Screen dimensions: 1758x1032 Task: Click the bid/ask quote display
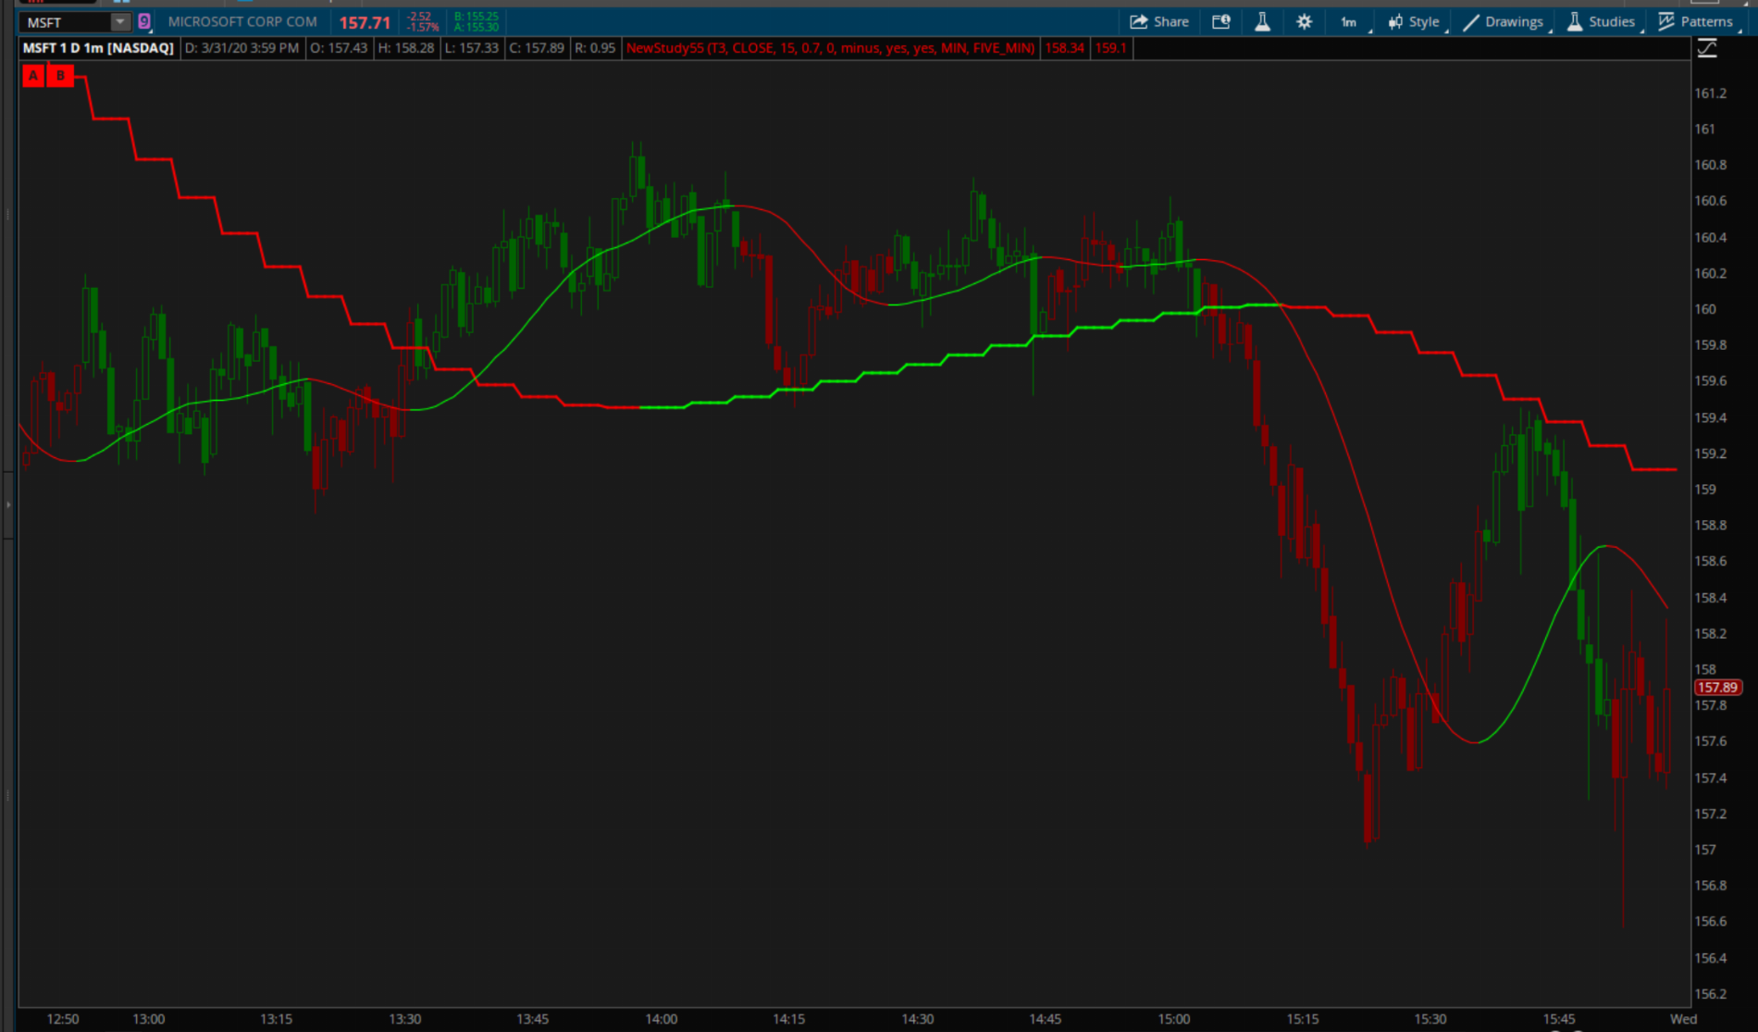476,21
